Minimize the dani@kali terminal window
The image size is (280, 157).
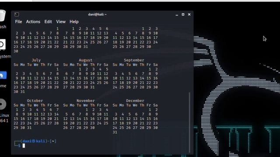(177, 14)
